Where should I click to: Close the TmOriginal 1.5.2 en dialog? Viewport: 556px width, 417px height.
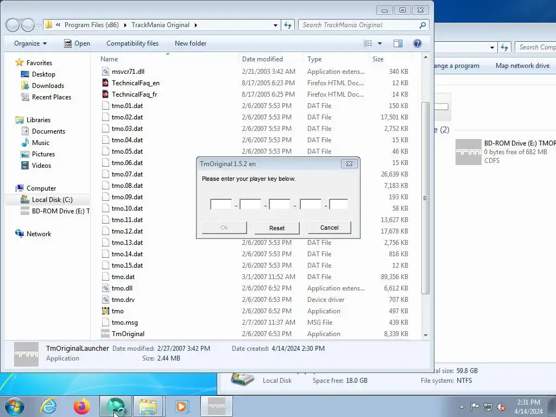pos(349,163)
